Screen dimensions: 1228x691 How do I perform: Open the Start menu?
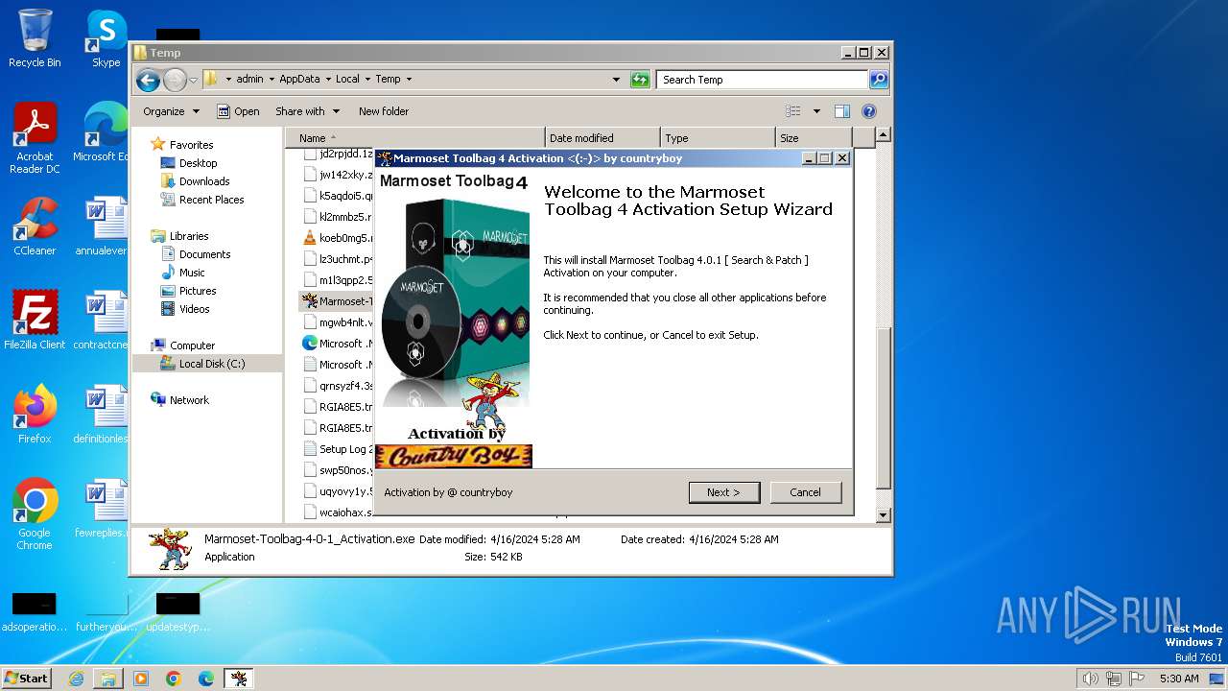coord(27,679)
